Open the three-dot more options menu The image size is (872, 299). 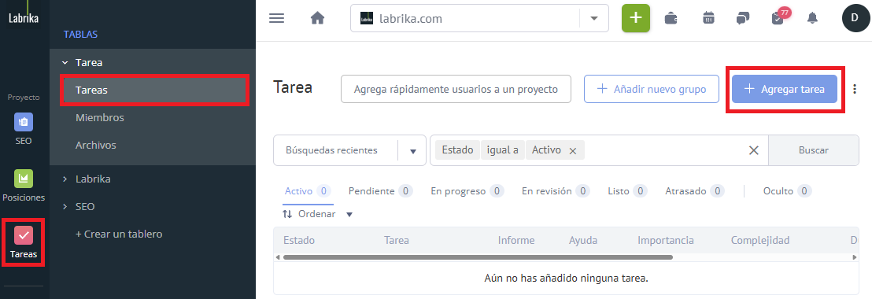click(855, 89)
